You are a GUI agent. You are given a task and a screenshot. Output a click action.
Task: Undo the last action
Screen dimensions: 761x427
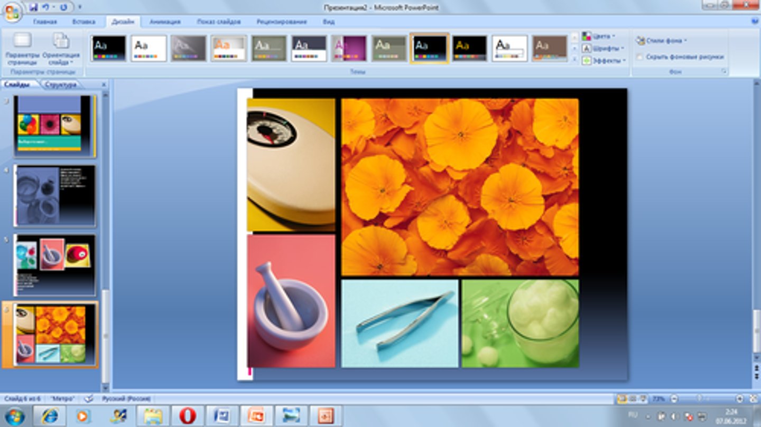coord(47,7)
